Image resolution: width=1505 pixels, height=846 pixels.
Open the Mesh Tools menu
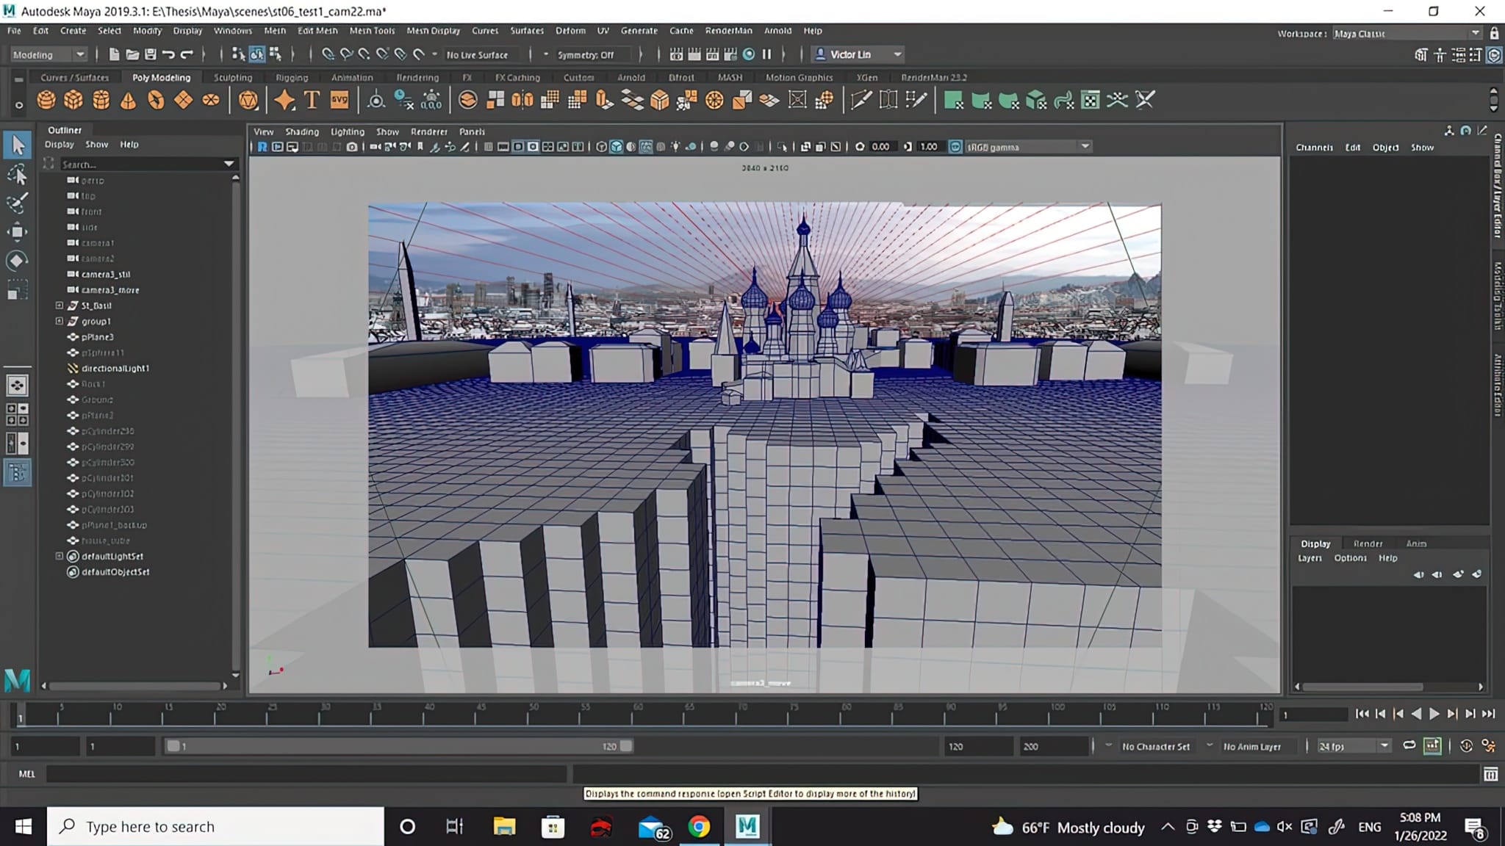coord(373,30)
